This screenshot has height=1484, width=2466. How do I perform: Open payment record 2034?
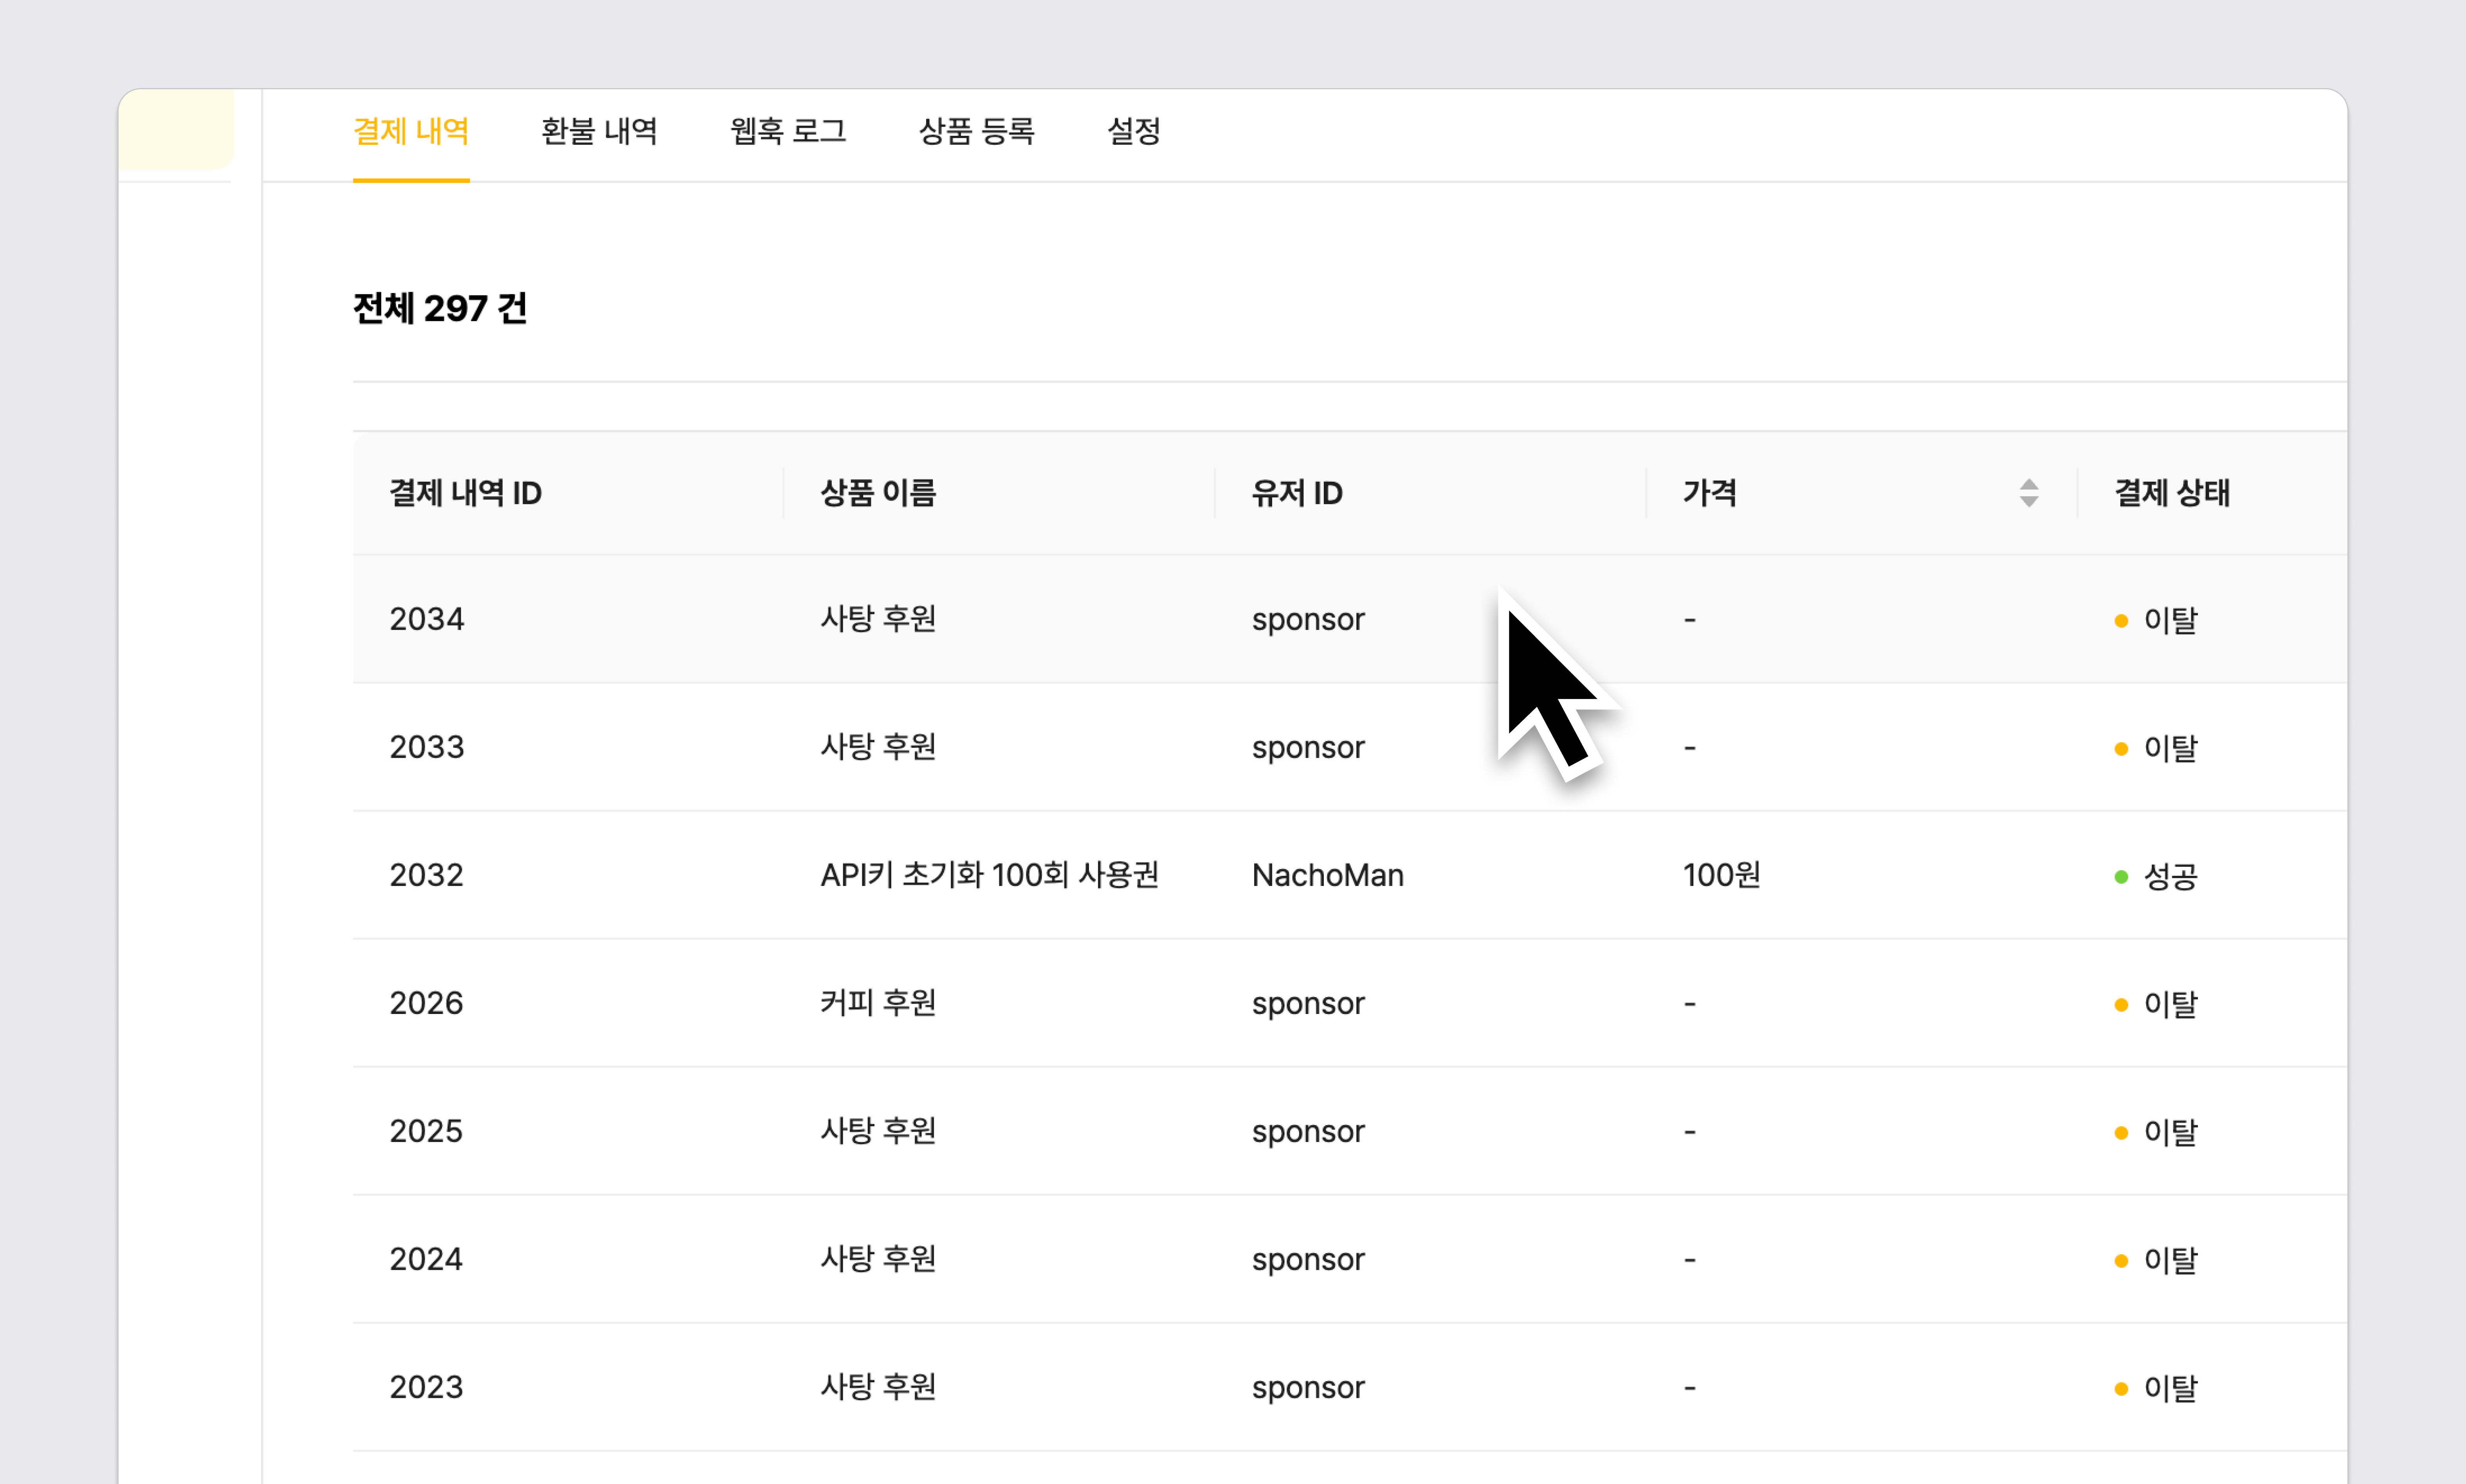[x=426, y=619]
